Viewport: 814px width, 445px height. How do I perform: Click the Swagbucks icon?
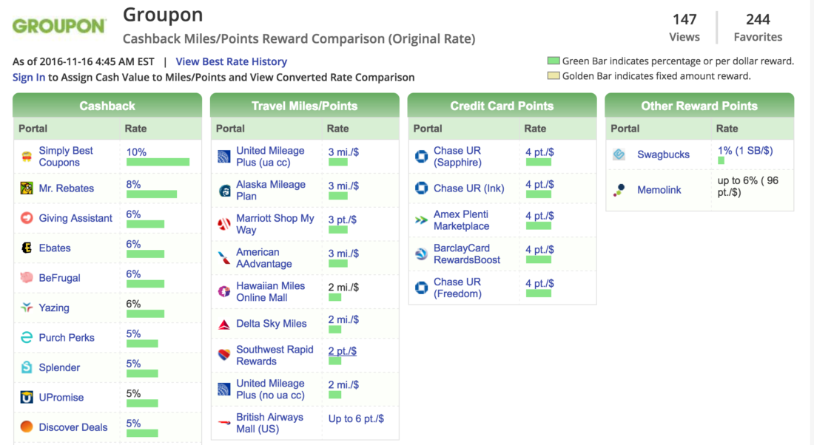point(620,154)
